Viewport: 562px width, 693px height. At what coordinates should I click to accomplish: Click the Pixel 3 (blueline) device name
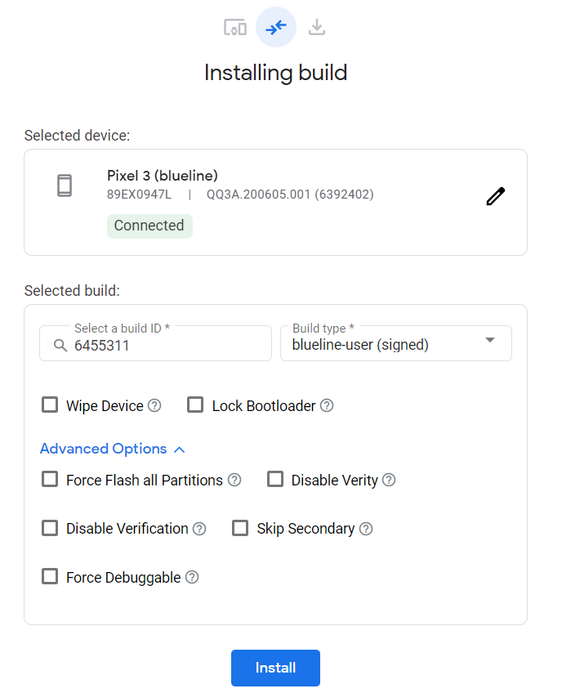(x=163, y=176)
